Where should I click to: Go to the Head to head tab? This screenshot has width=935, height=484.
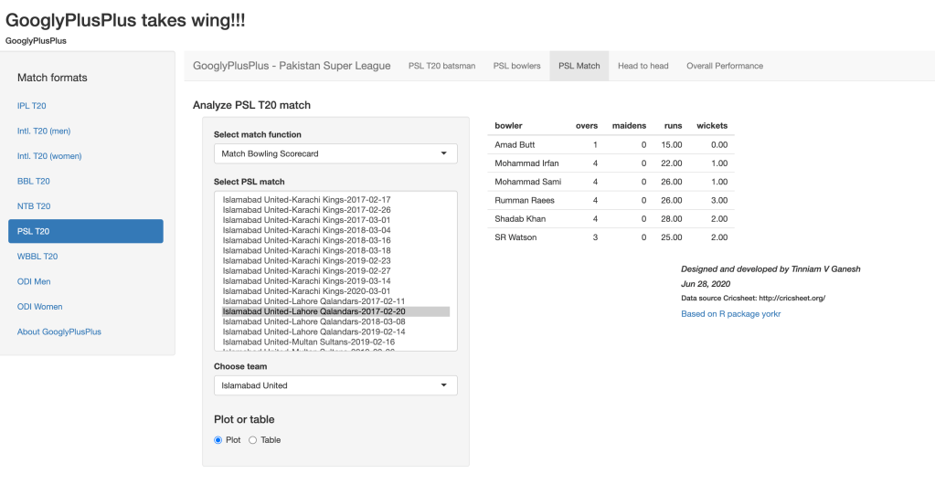click(x=643, y=66)
